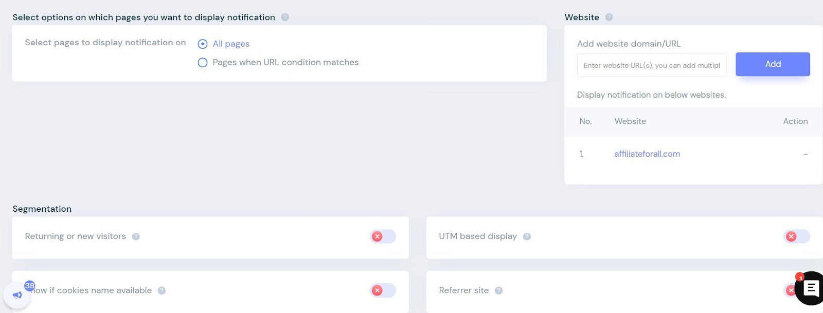
Task: Open the chat support widget icon
Action: (x=811, y=288)
